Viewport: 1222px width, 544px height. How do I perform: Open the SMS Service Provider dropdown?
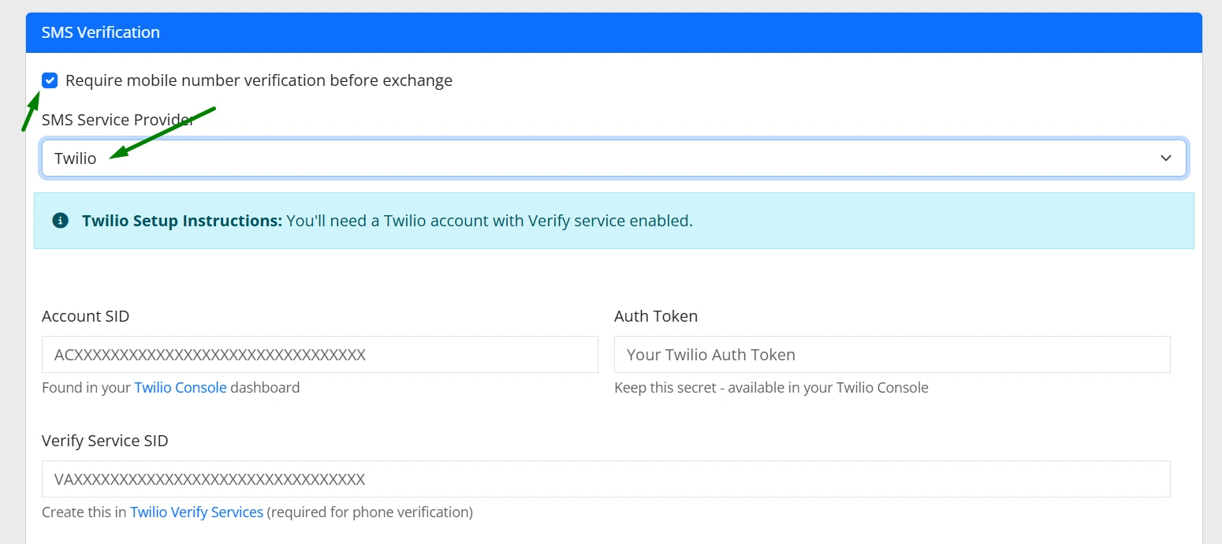(614, 158)
